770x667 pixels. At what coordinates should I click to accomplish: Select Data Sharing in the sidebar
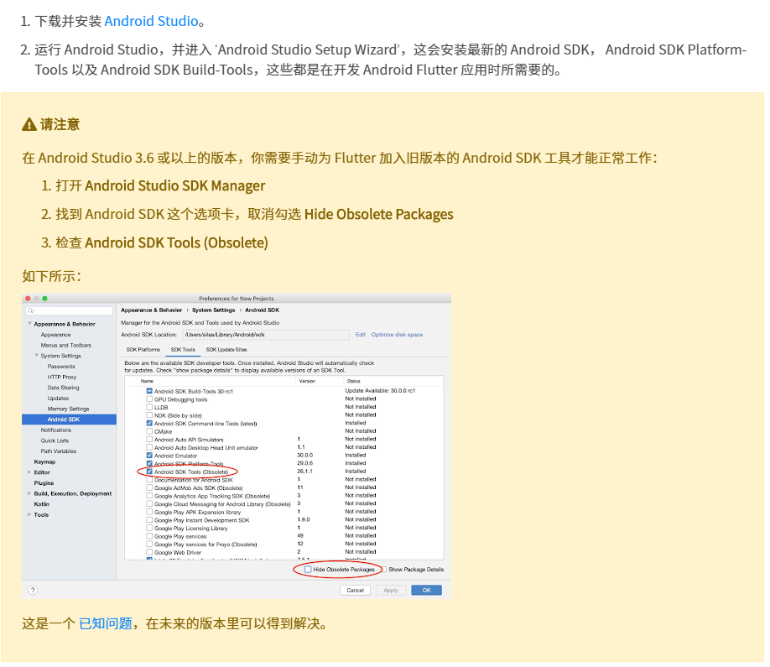click(64, 388)
